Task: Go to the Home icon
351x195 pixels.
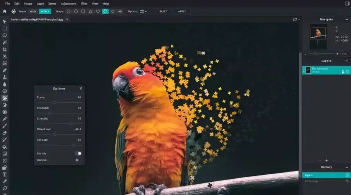Action: pos(4,11)
